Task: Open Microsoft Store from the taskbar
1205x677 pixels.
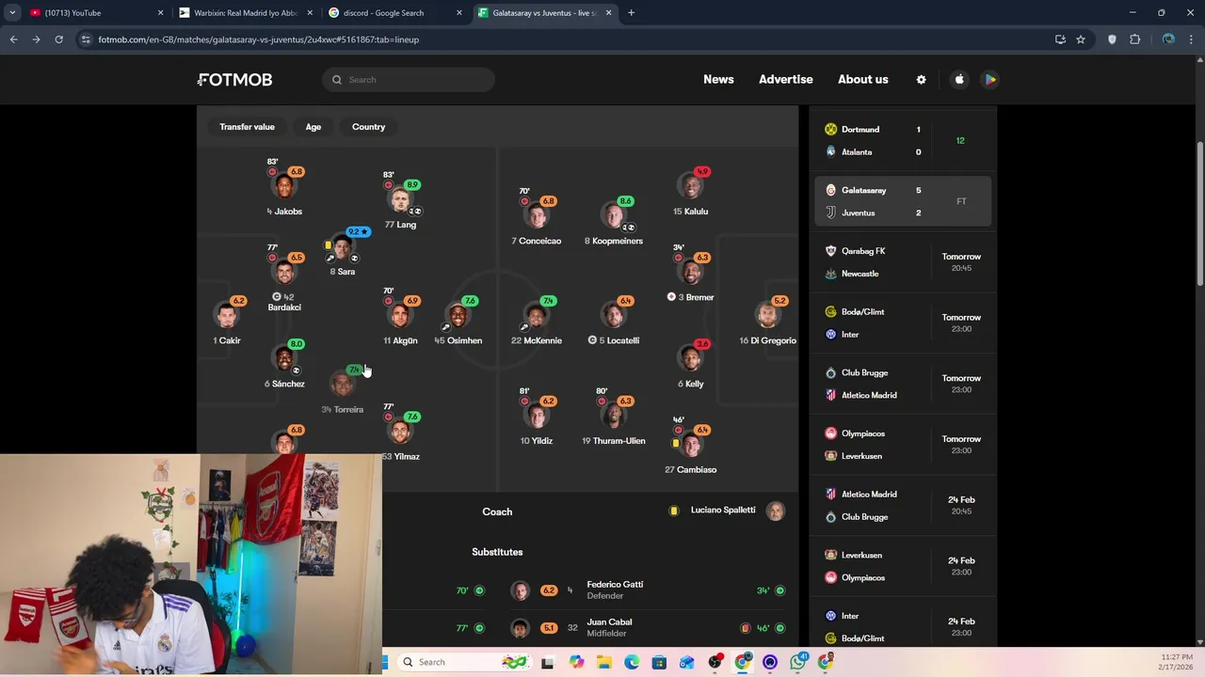Action: [659, 662]
